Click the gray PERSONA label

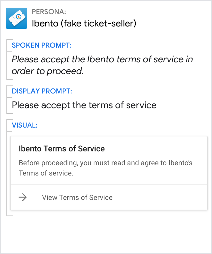point(49,12)
